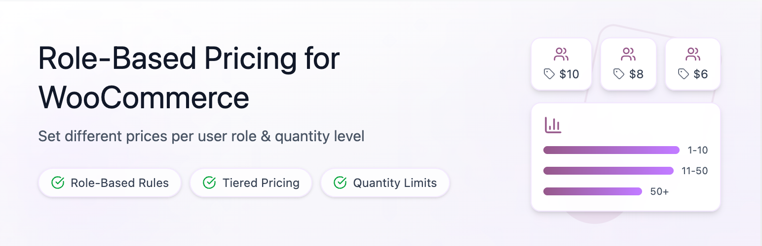Click the tag icon beside $6
The height and width of the screenshot is (246, 762).
[683, 74]
